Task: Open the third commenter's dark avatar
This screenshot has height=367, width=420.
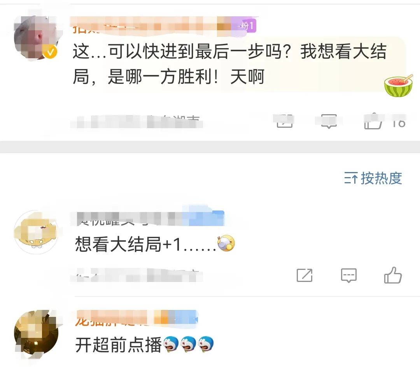Action: coord(36,333)
